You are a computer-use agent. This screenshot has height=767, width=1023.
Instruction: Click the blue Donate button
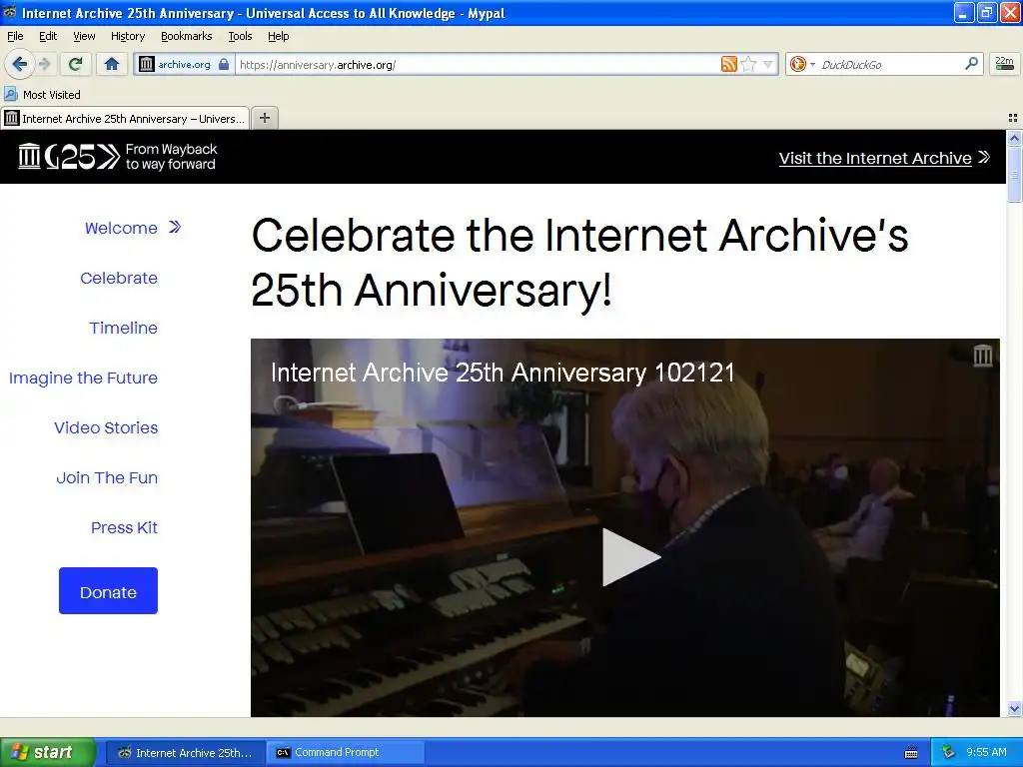[108, 591]
